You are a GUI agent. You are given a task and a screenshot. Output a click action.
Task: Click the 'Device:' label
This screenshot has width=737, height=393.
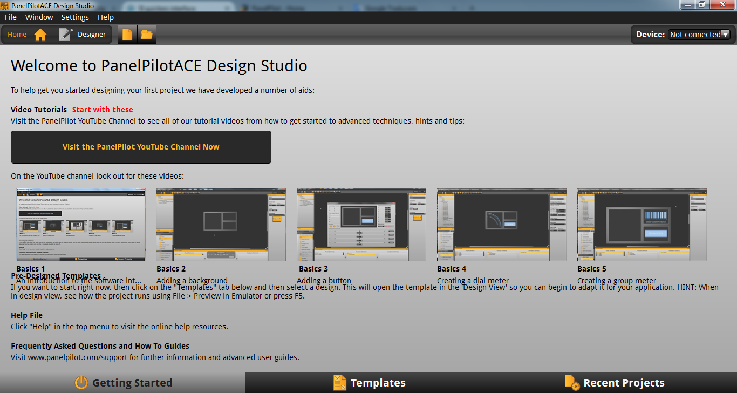pos(650,35)
